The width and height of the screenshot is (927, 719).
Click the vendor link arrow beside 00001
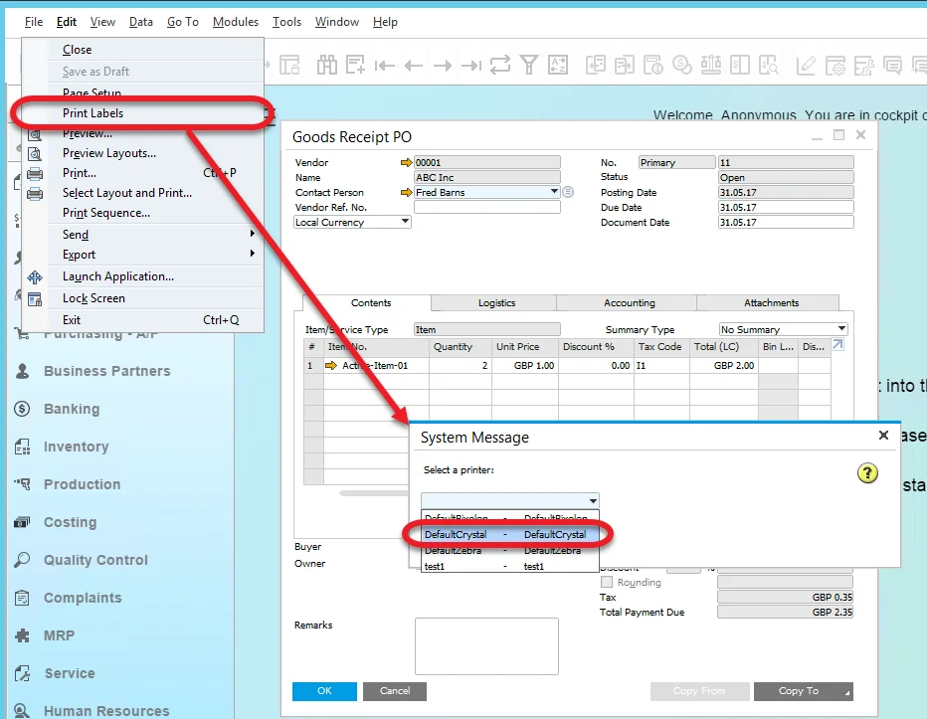click(x=405, y=163)
